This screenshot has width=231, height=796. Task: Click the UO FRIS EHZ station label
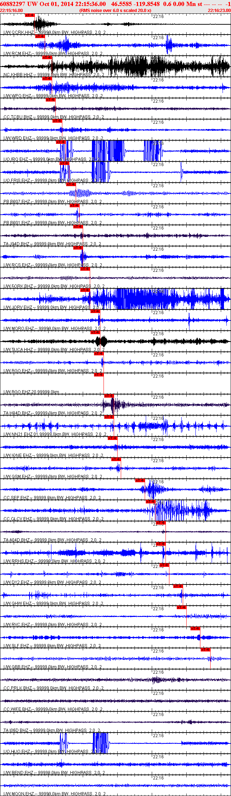click(53, 180)
